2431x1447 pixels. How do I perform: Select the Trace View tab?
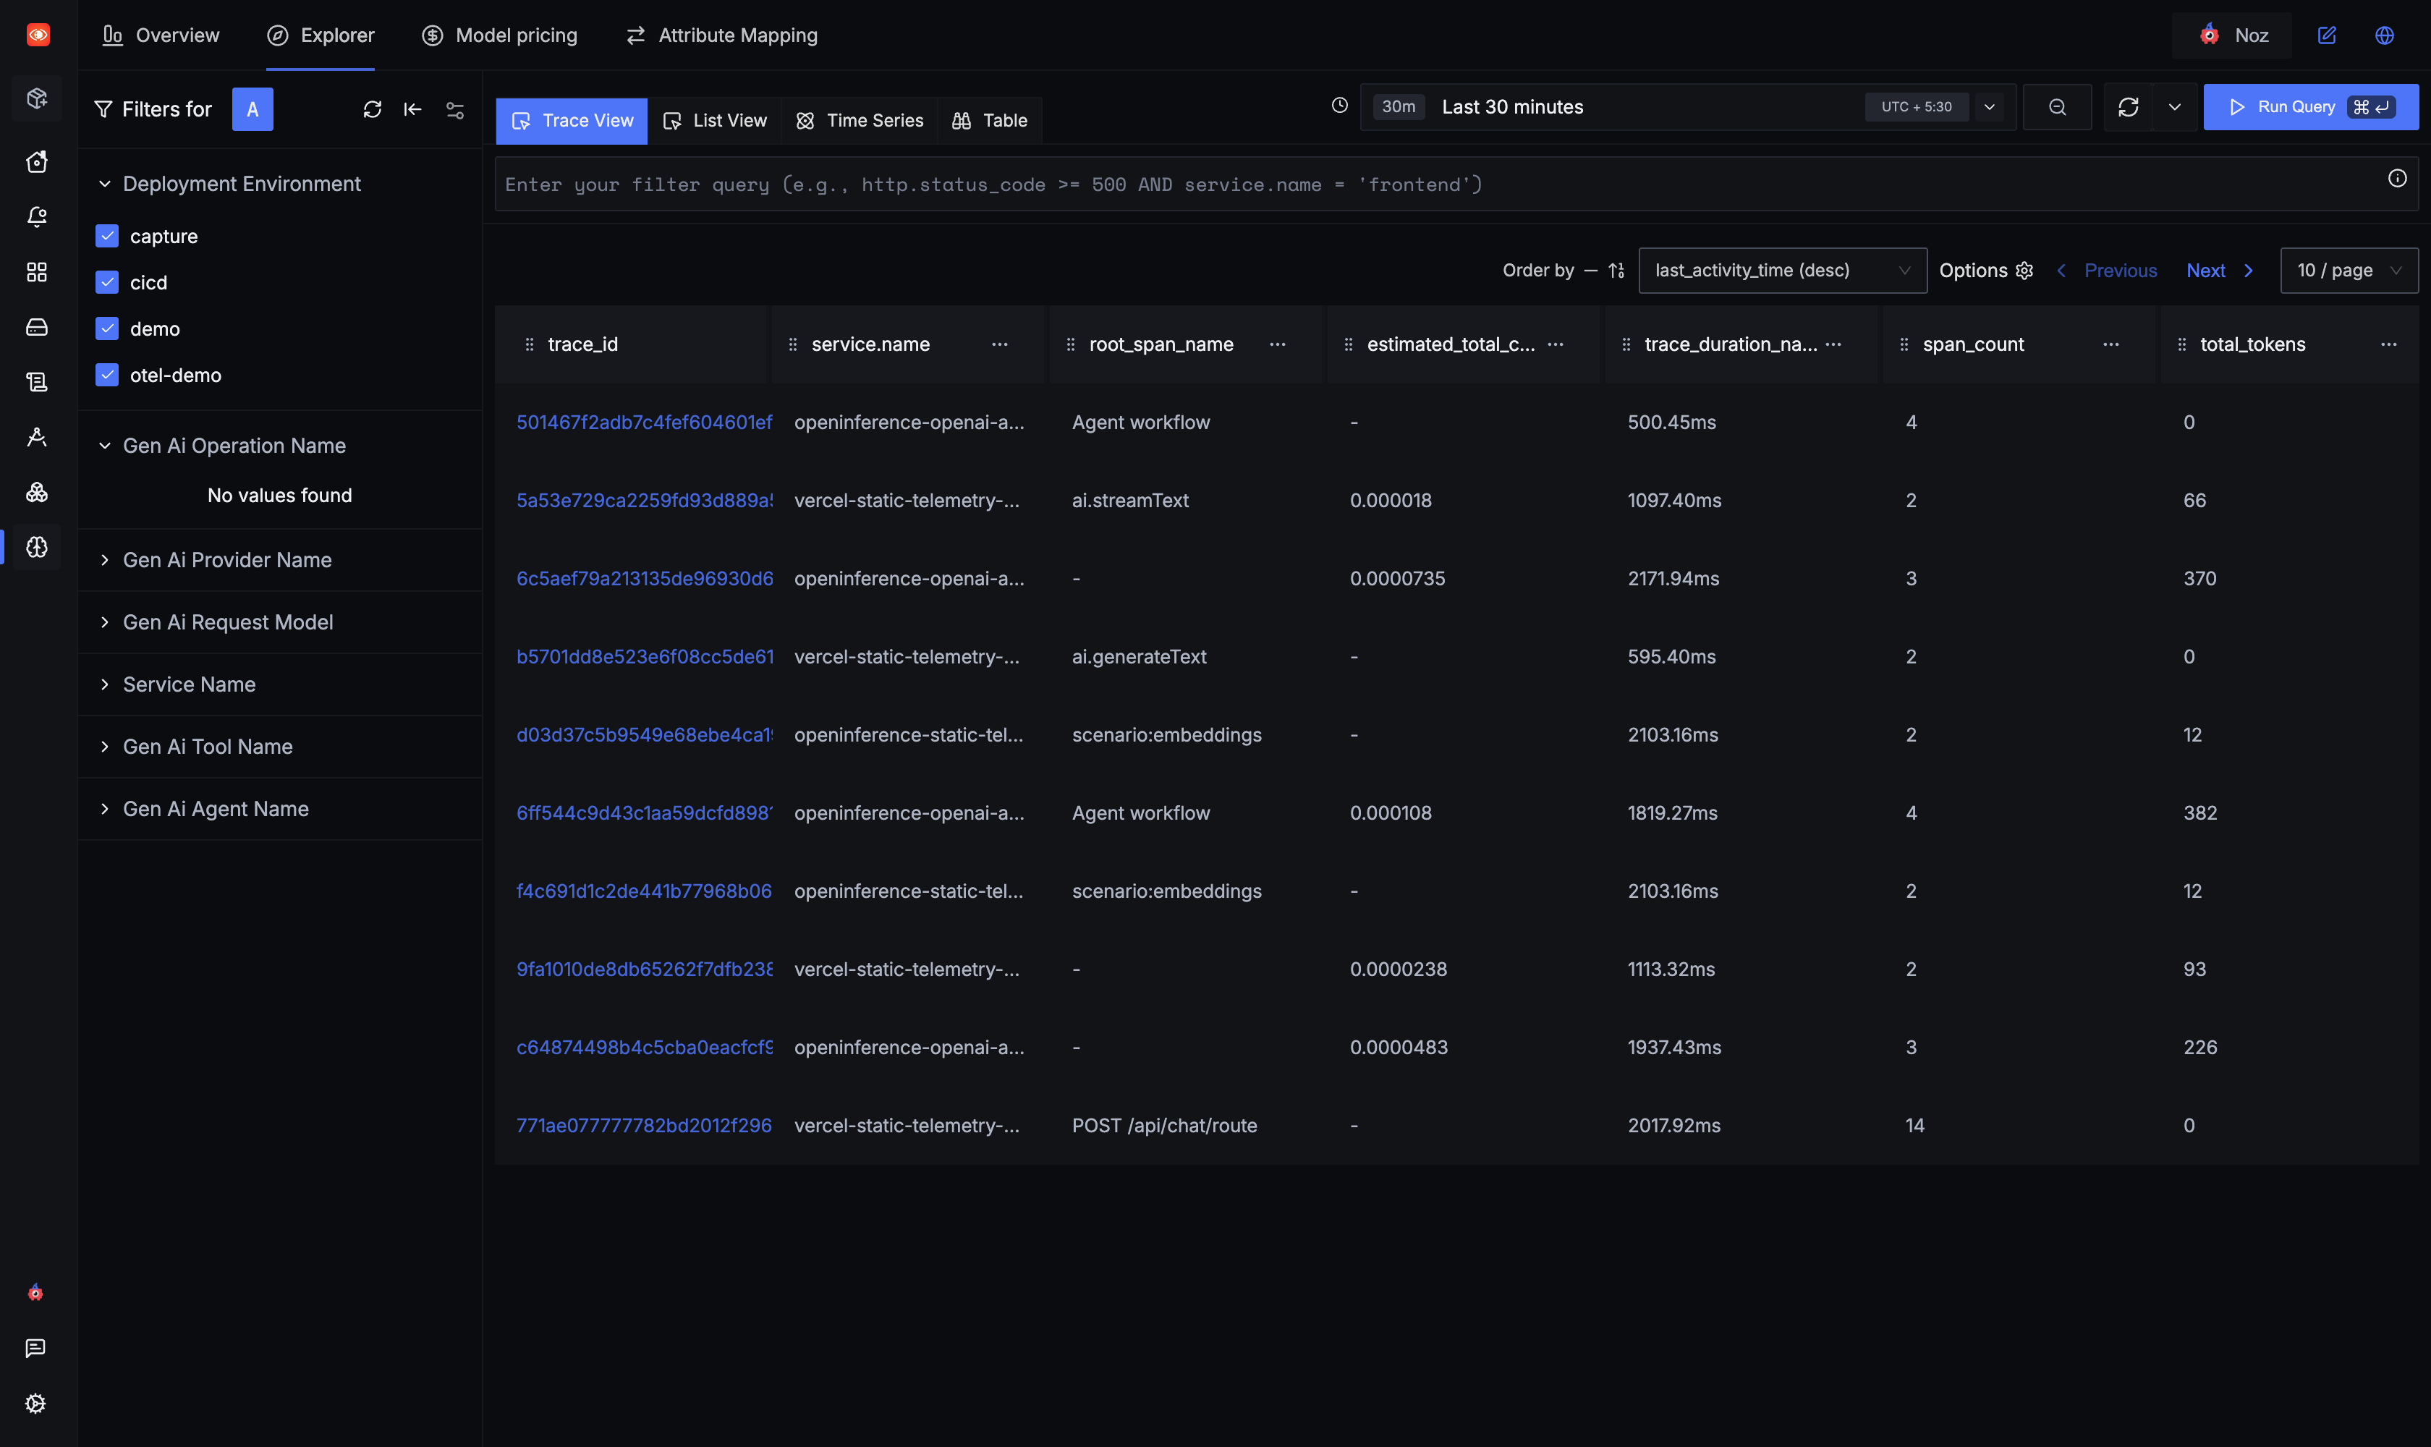572,121
